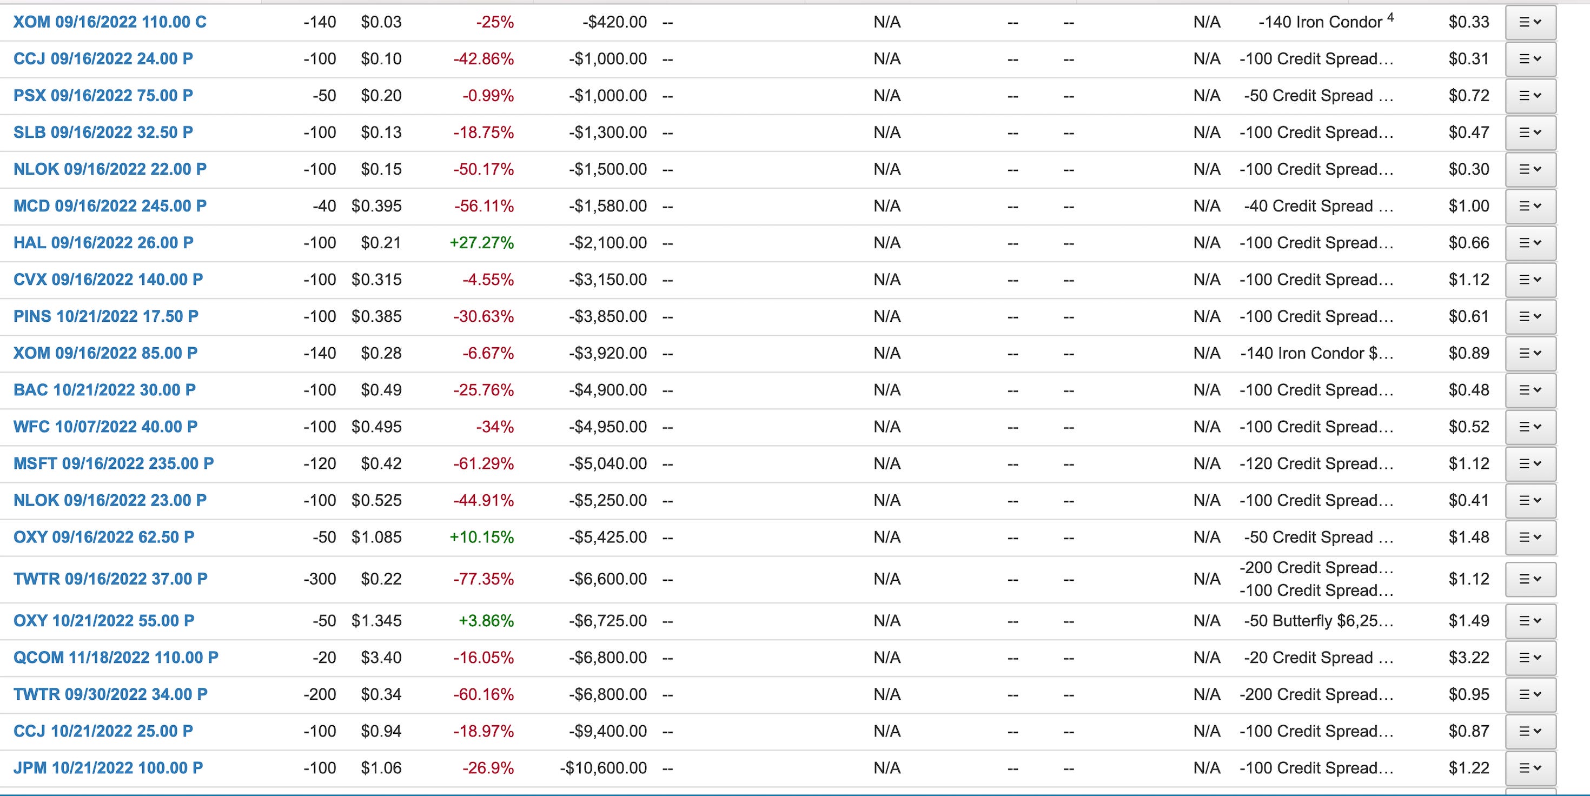Open actions menu for CVX 140.00 P row
1590x796 pixels.
tap(1530, 280)
